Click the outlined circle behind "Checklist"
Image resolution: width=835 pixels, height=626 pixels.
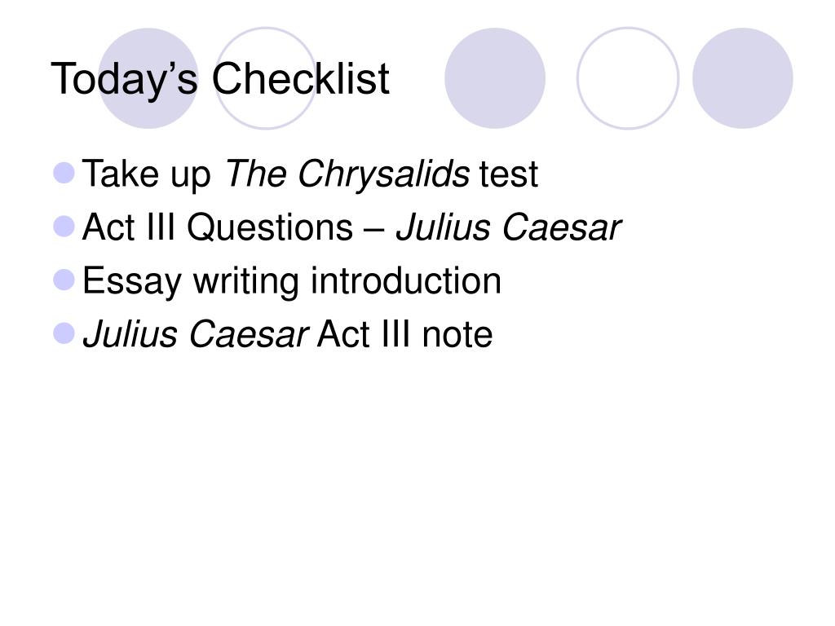click(x=265, y=78)
